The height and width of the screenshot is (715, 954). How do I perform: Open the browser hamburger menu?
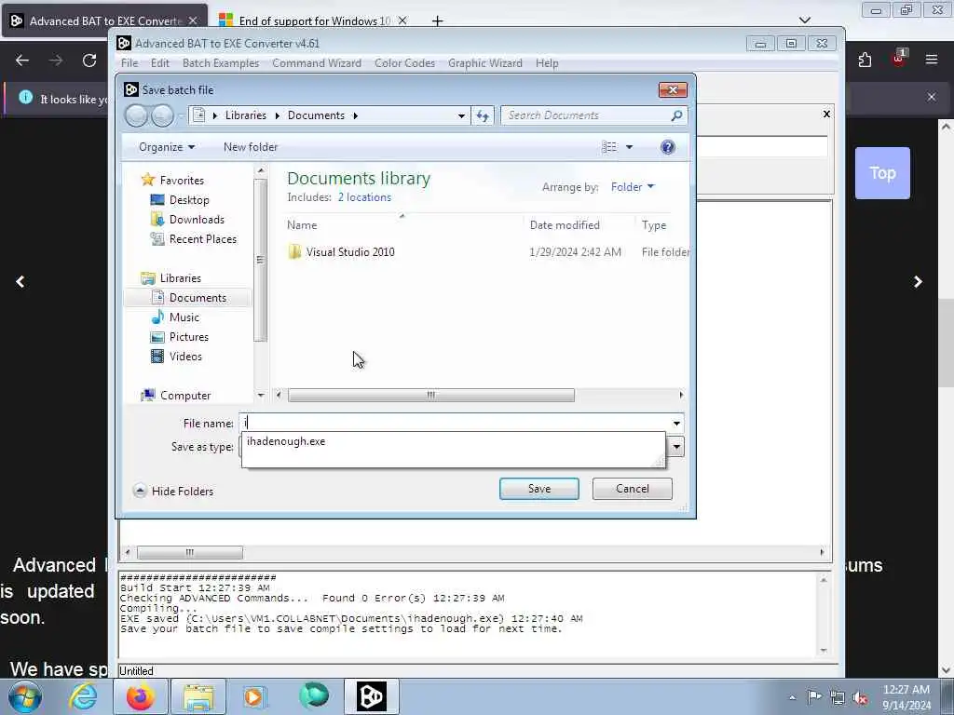click(x=931, y=60)
